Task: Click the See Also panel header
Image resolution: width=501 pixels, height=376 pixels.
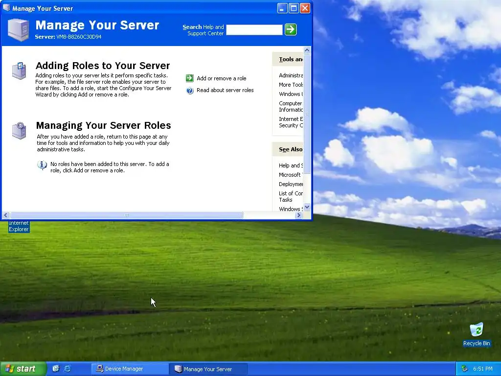Action: coord(288,149)
